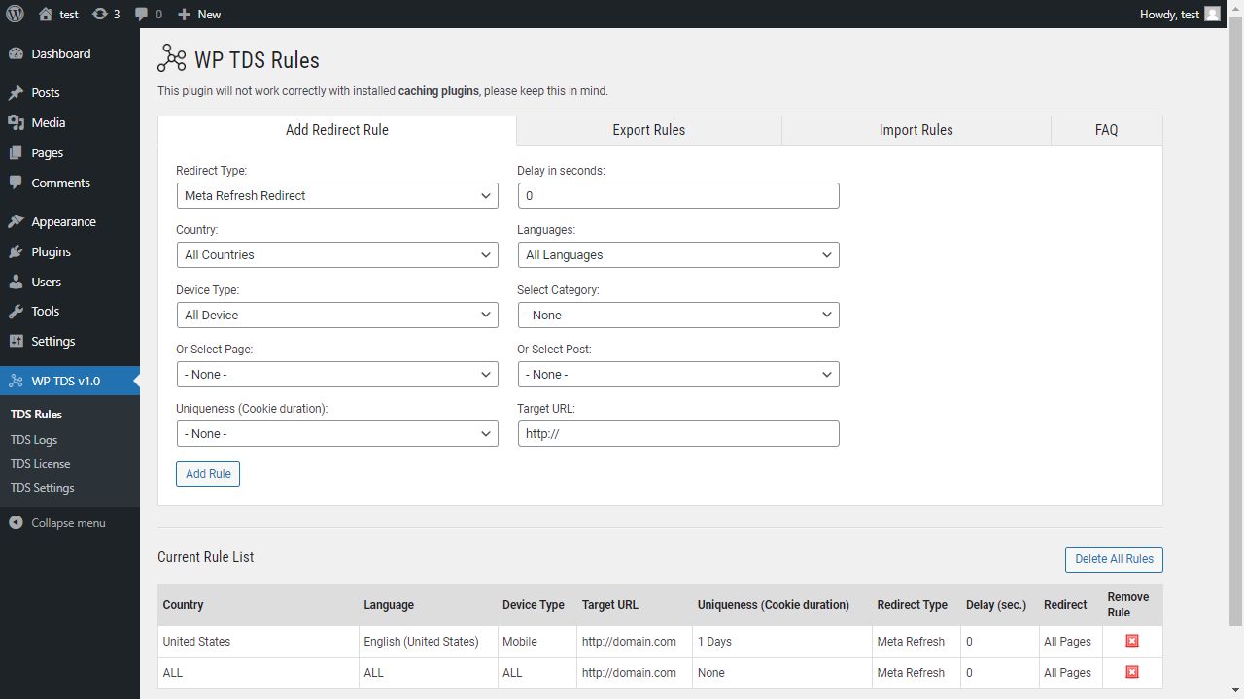The image size is (1244, 699).
Task: Open the Country dropdown
Action: click(337, 254)
